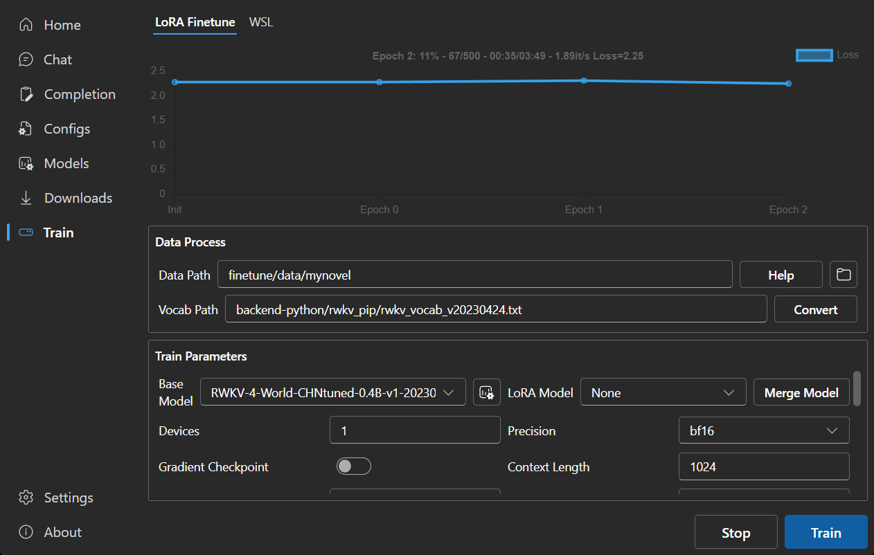874x555 pixels.
Task: Toggle the Gradient Checkpoint switch
Action: click(x=354, y=466)
